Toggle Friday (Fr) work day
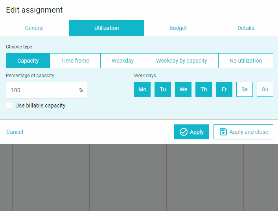The height and width of the screenshot is (211, 278). pyautogui.click(x=224, y=89)
